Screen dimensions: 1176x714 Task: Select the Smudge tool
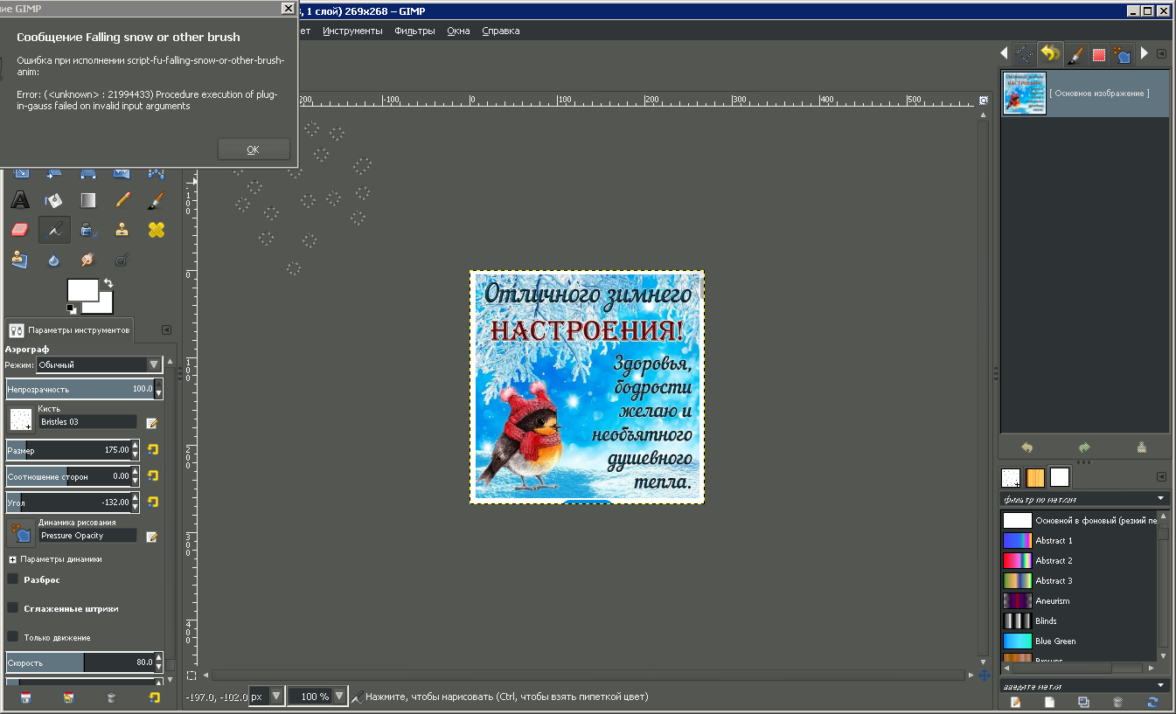point(87,260)
